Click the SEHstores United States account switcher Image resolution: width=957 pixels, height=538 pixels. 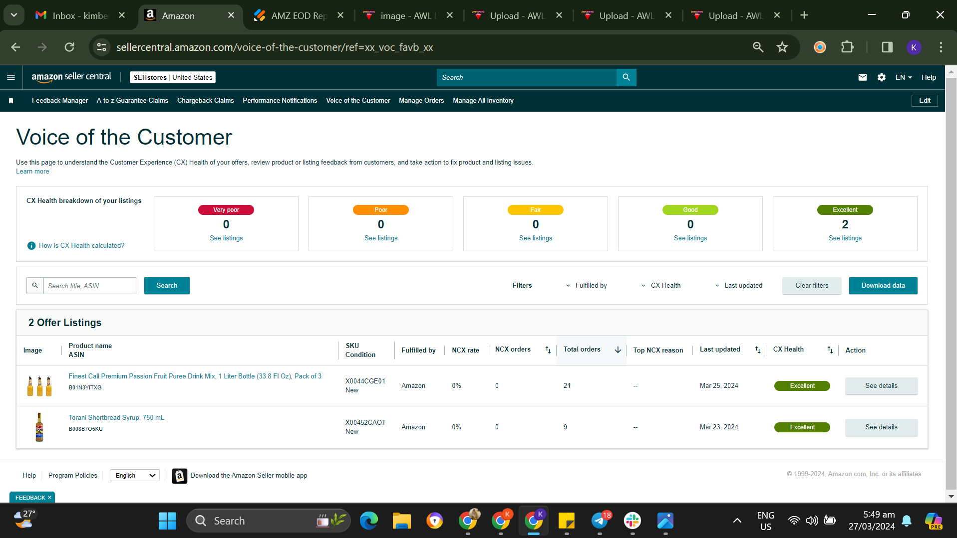[x=173, y=77]
